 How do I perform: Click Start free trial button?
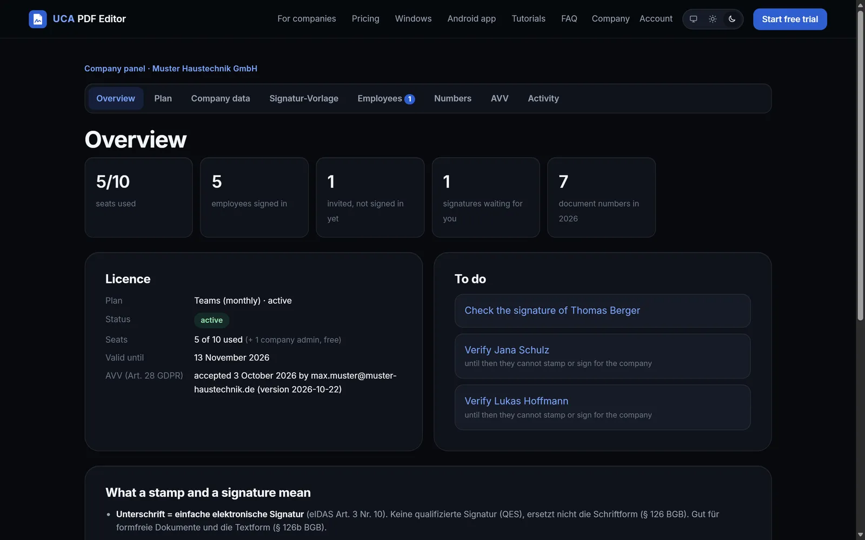(x=790, y=19)
